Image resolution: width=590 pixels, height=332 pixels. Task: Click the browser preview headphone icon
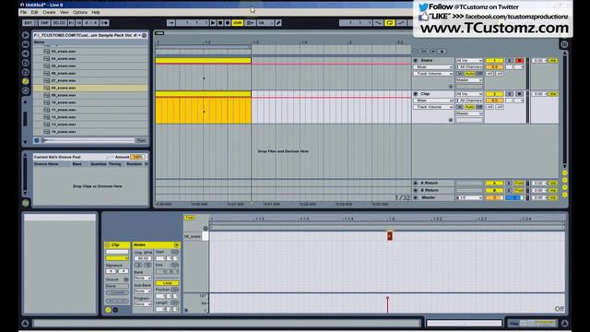tap(37, 140)
